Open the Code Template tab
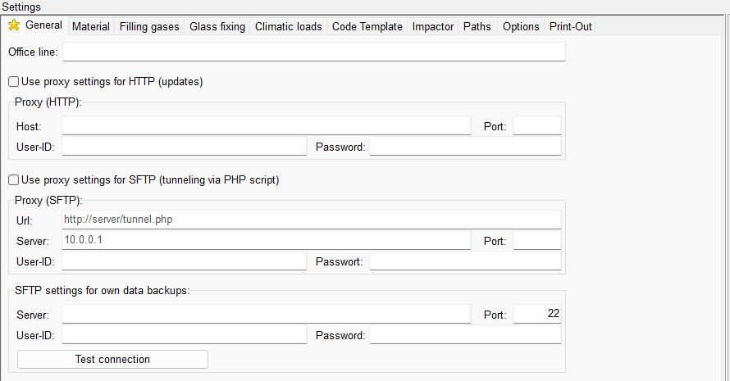Screen dimensions: 730x381 point(367,26)
